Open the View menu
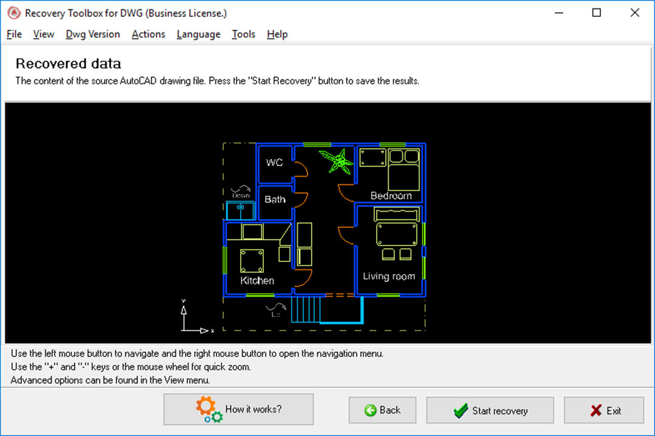 point(44,34)
